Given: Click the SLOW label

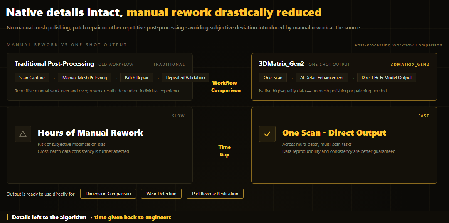Looking at the screenshot, I should pos(178,116).
